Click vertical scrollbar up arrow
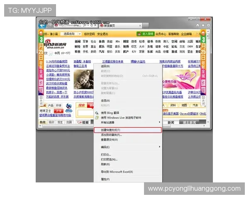Image resolution: width=249 pixels, height=199 pixels. [208, 31]
